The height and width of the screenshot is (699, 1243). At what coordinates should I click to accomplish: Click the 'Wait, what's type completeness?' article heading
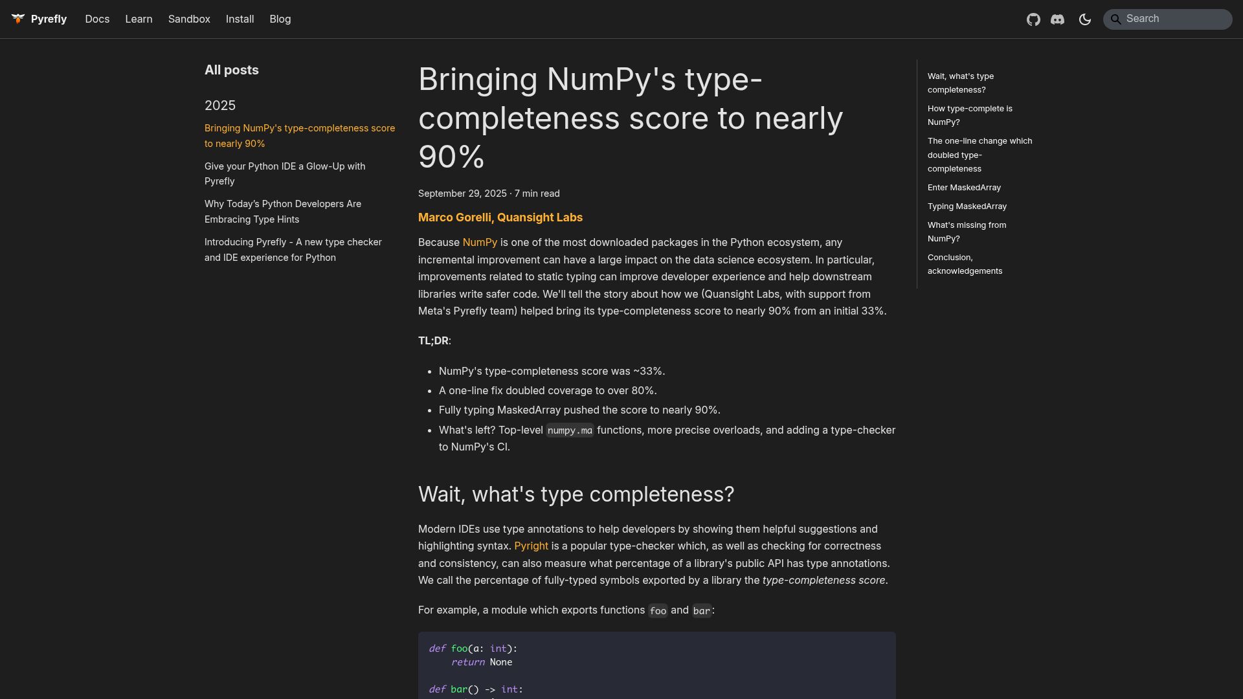tap(576, 494)
